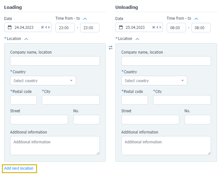Open the calendar icon in unloading date
Image resolution: width=218 pixels, height=176 pixels.
[121, 27]
